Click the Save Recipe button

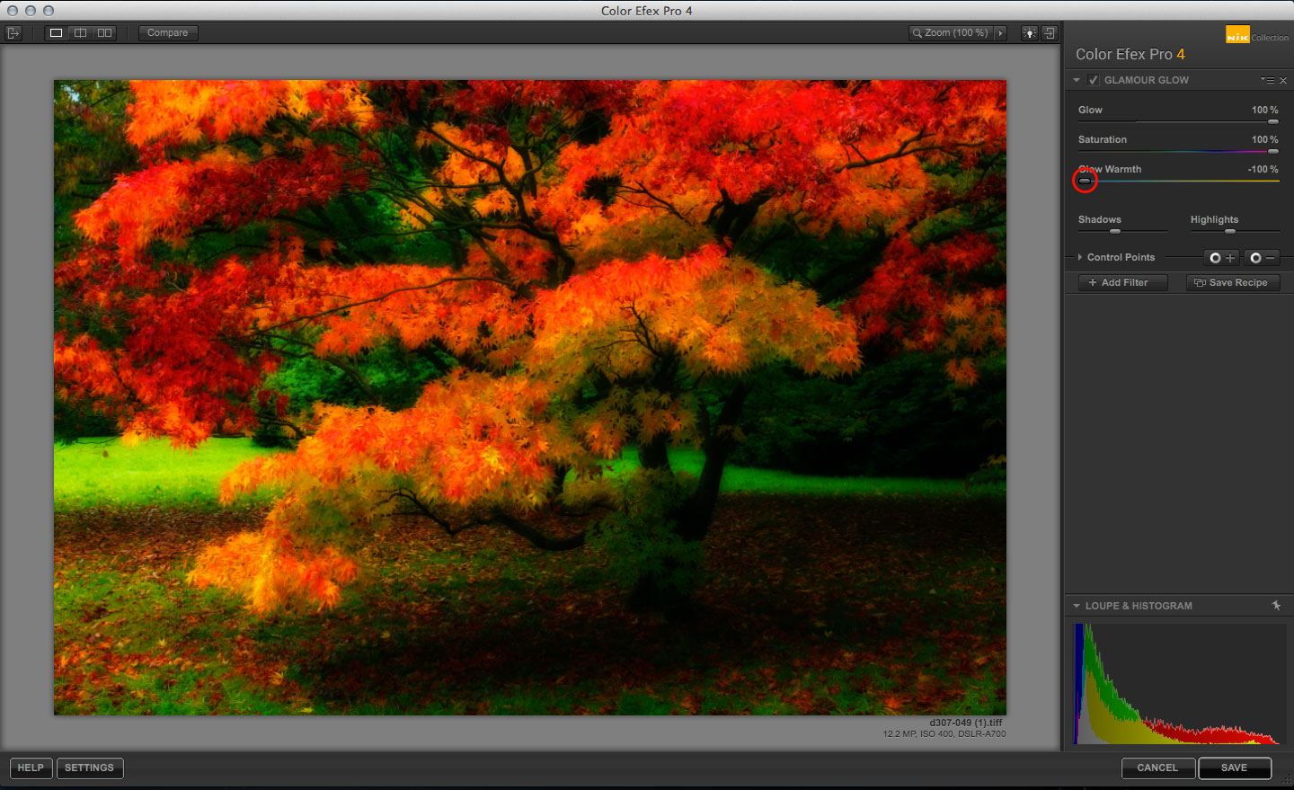(x=1232, y=282)
